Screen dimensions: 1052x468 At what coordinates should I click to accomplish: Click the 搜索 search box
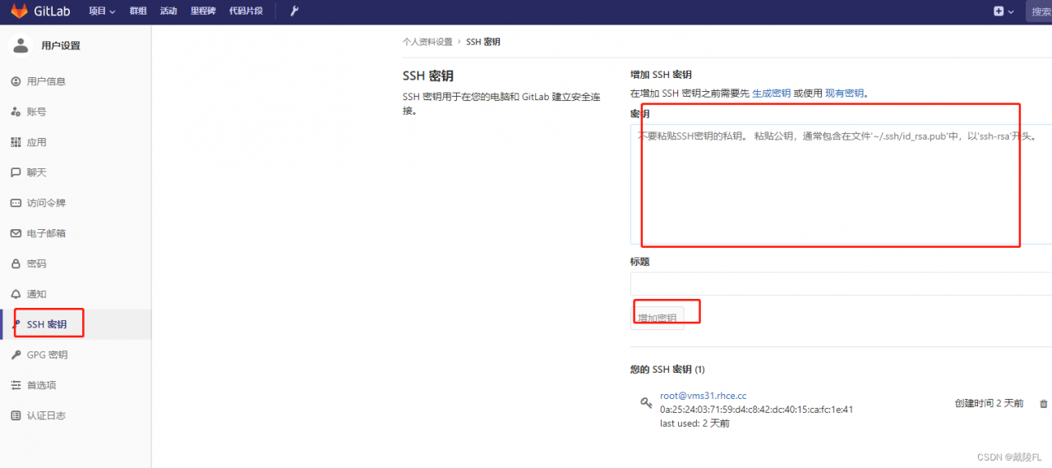point(1039,11)
